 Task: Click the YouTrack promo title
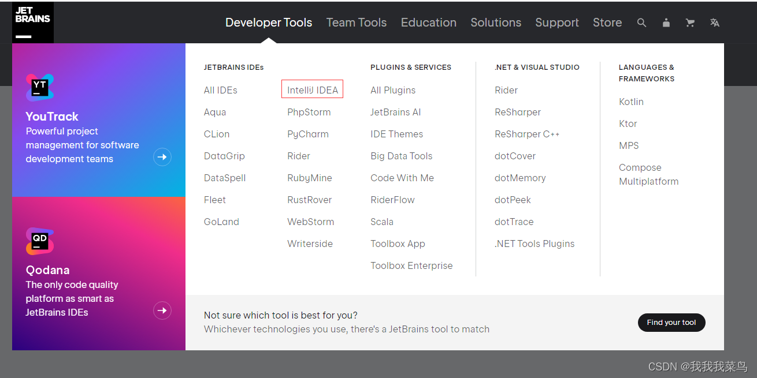pyautogui.click(x=52, y=117)
